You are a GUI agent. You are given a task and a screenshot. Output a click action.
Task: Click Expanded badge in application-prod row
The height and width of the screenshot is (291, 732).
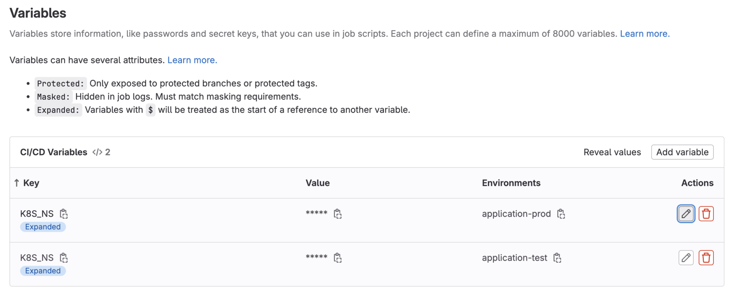tap(43, 227)
